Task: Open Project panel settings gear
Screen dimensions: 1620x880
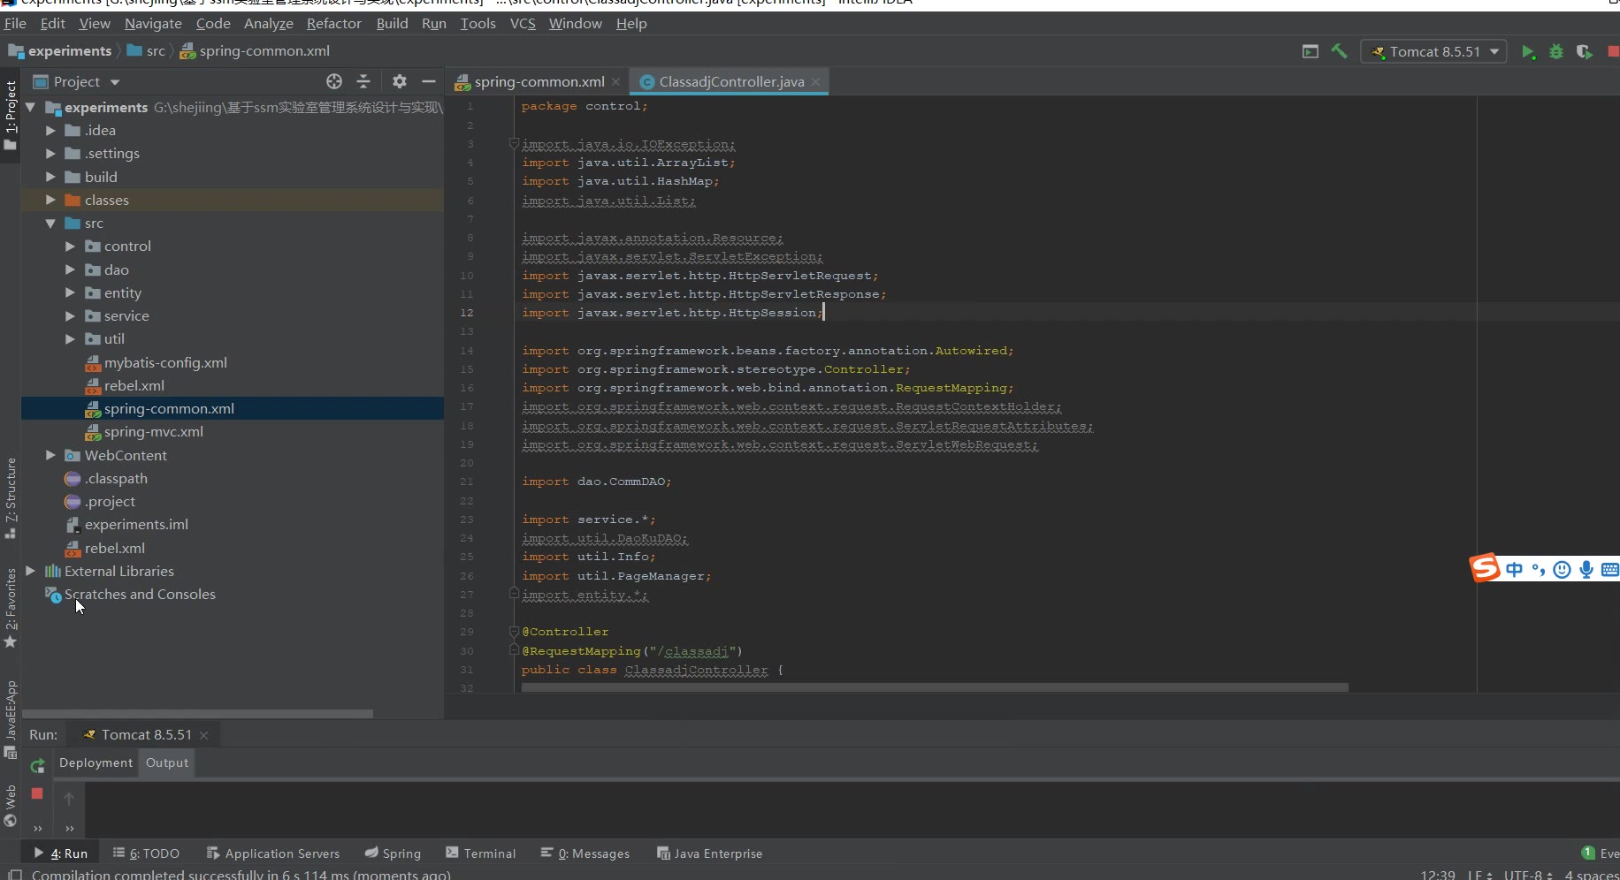Action: pos(400,81)
